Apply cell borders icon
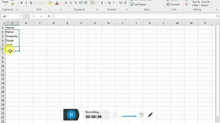The image size is (220, 123). pyautogui.click(x=40, y=3)
